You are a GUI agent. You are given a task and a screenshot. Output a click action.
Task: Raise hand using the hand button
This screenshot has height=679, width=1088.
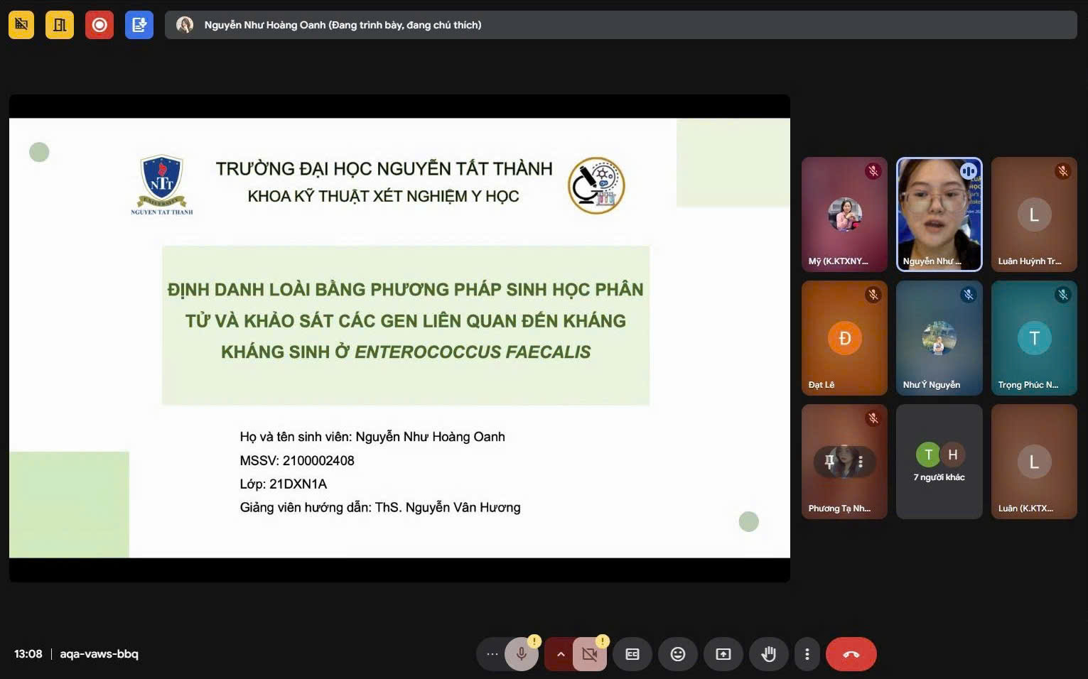[x=768, y=654]
